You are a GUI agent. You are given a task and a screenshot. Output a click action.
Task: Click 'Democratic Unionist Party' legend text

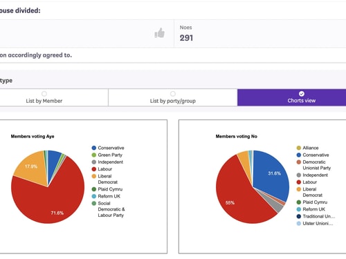(x=317, y=165)
